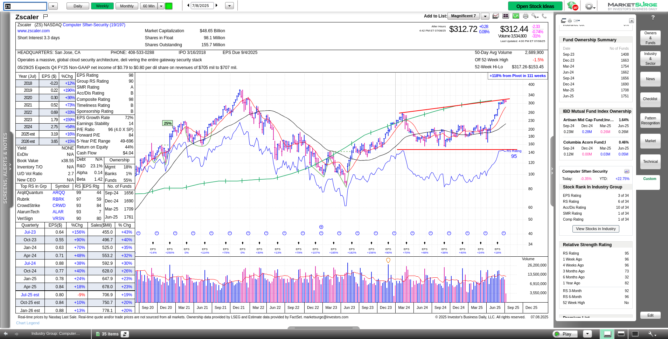Click the Edit button in right sidebar
The image size is (668, 339).
650,315
